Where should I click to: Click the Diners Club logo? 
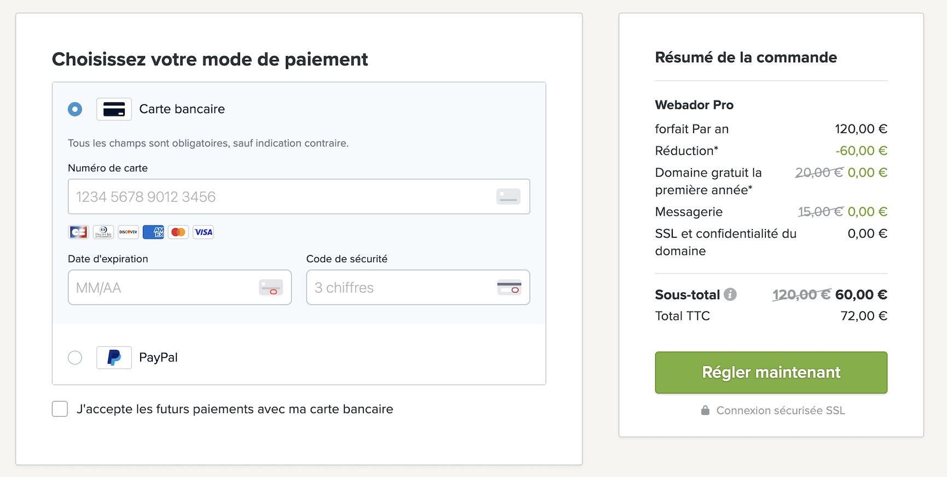pyautogui.click(x=103, y=232)
